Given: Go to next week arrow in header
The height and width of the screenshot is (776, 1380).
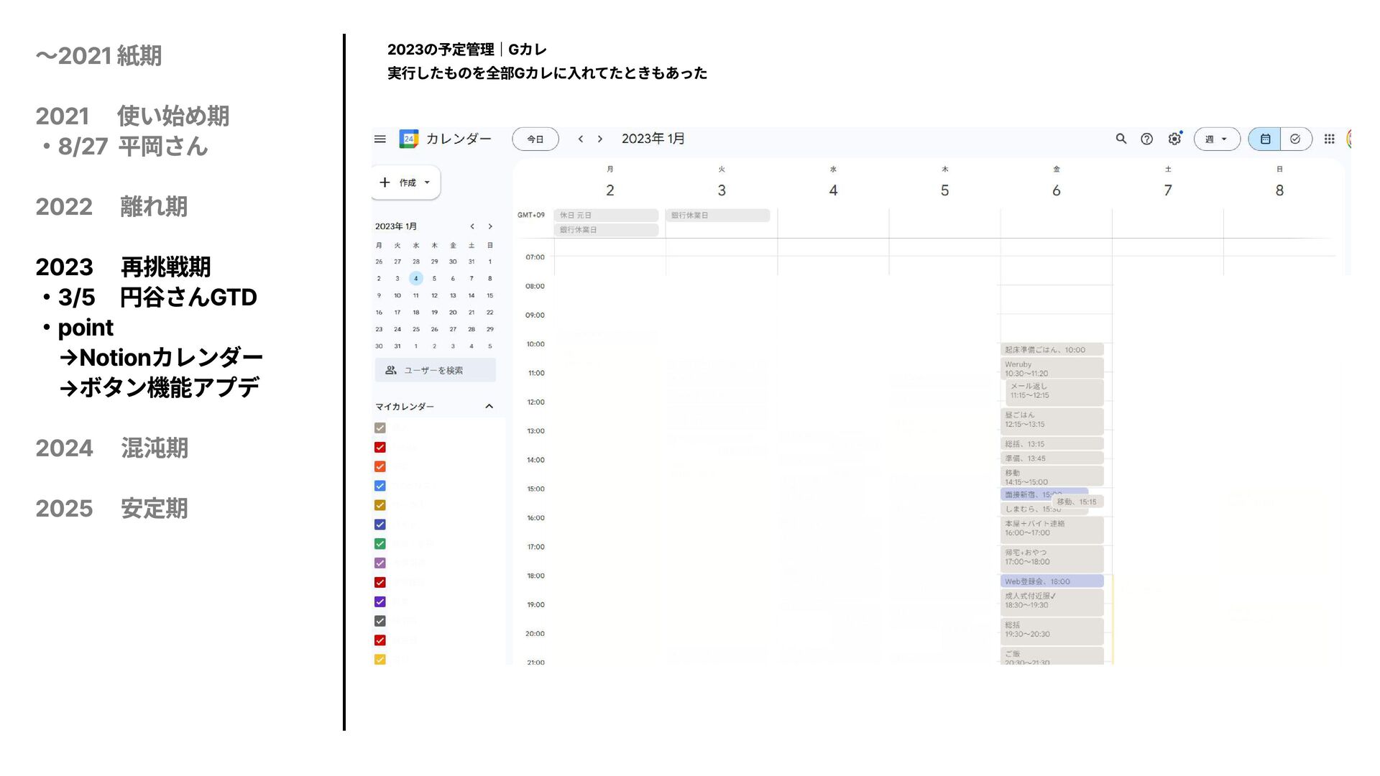Looking at the screenshot, I should tap(600, 139).
